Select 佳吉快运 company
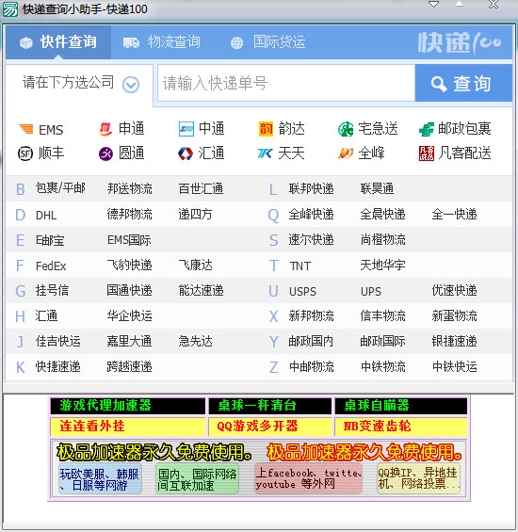 click(58, 341)
